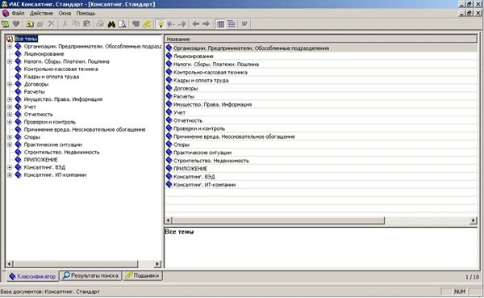Expand the Организации. Предприниматели tree node
Viewport: 484px width, 298px height.
coord(10,46)
